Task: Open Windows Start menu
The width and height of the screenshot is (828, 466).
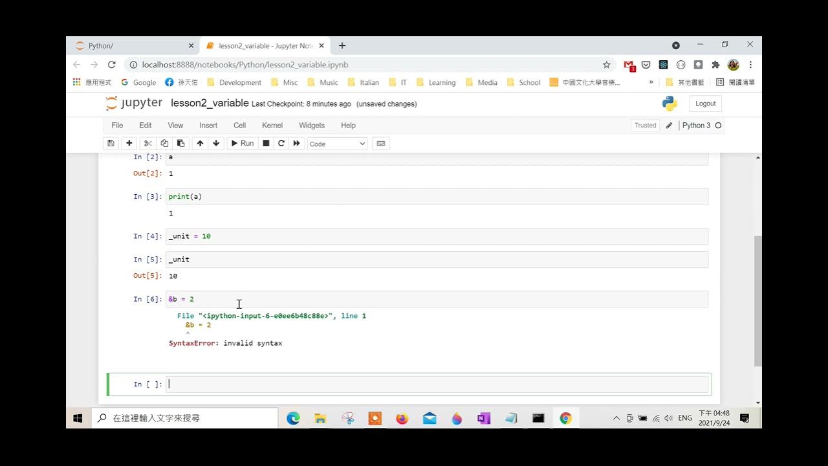Action: point(78,418)
